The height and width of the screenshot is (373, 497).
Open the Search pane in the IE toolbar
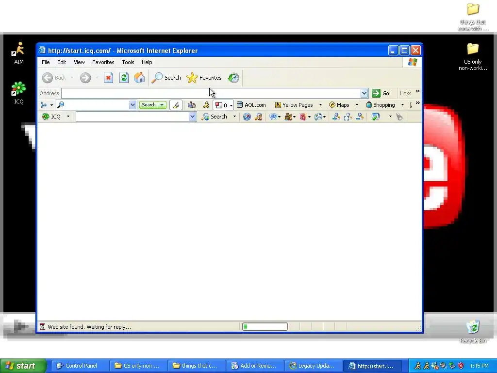pyautogui.click(x=166, y=78)
